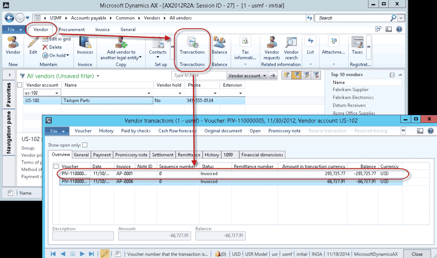Click the search magnifier icon

(393, 18)
